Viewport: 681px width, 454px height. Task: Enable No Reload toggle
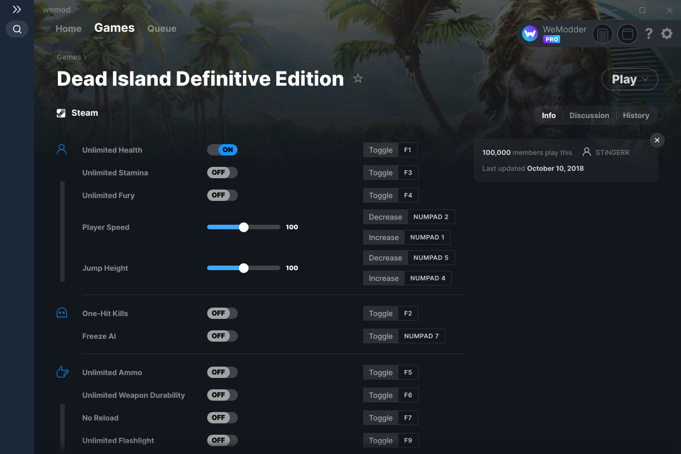coord(222,418)
